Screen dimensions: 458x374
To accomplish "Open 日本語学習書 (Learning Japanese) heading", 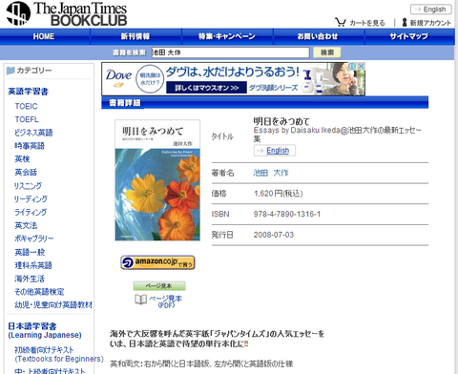I will click(45, 330).
